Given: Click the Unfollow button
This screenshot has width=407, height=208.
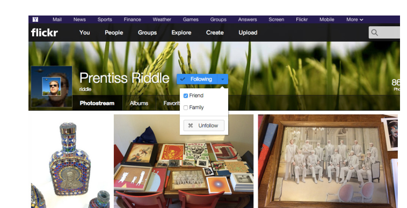Looking at the screenshot, I should coord(203,125).
